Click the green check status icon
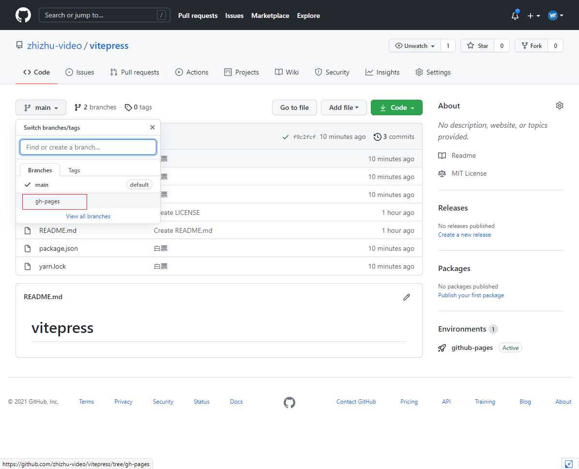 click(286, 137)
